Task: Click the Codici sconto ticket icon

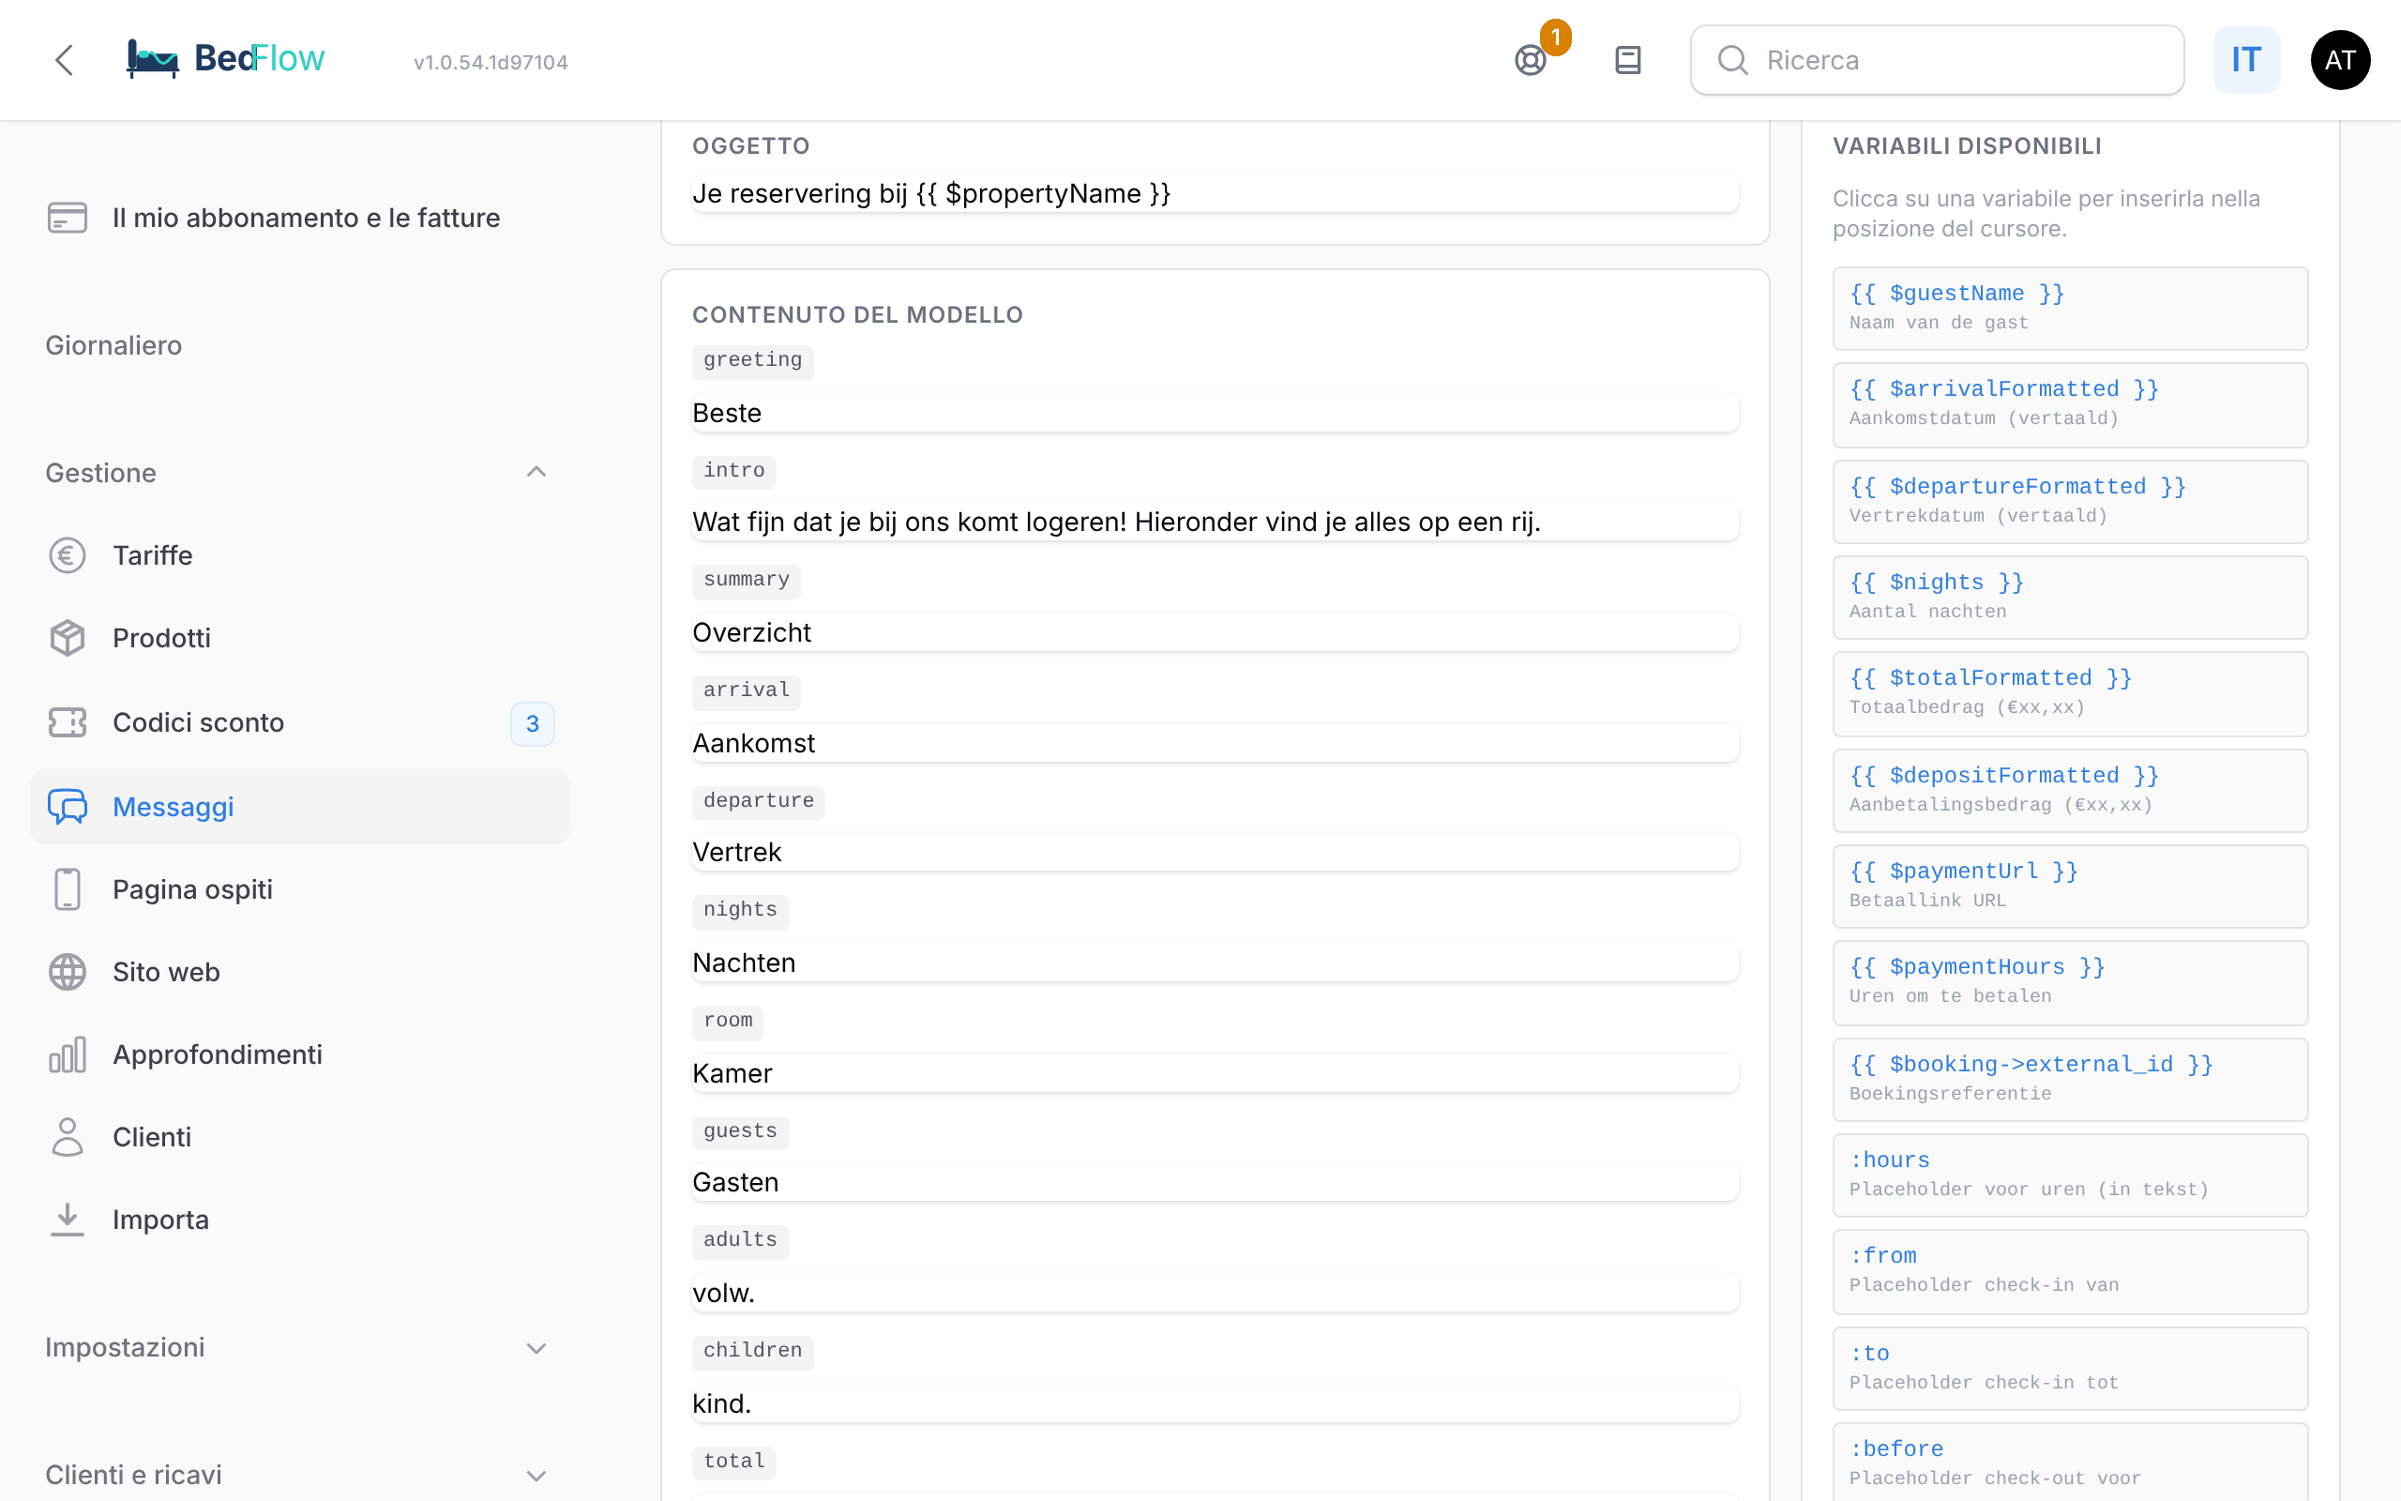Action: coord(68,721)
